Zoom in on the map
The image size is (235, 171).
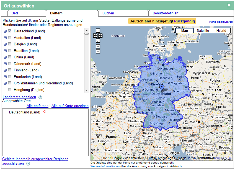[x=98, y=46]
